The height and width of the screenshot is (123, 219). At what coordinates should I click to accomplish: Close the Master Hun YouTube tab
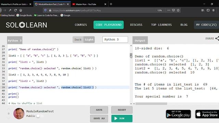105,4
